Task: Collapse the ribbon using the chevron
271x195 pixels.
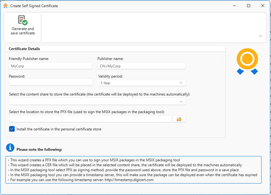Action: click(x=260, y=36)
